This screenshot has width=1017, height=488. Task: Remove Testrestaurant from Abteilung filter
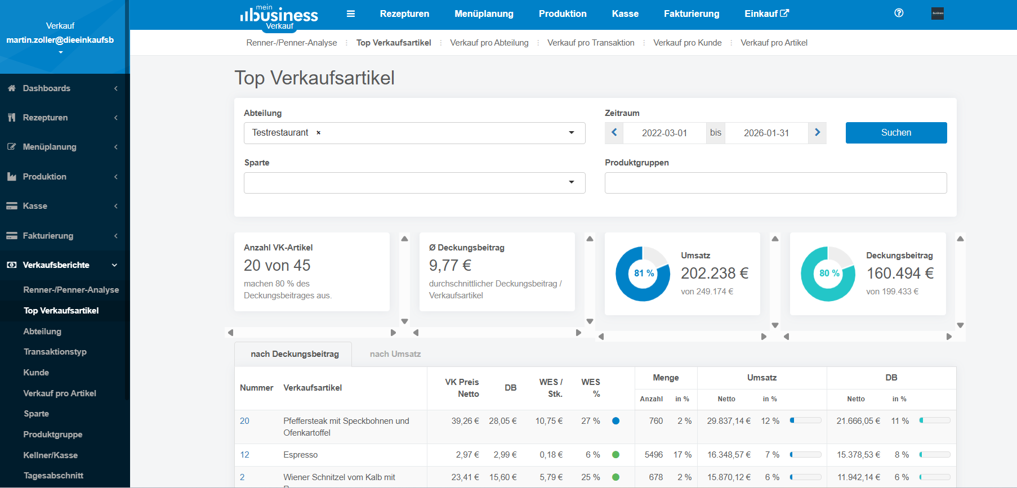coord(318,133)
